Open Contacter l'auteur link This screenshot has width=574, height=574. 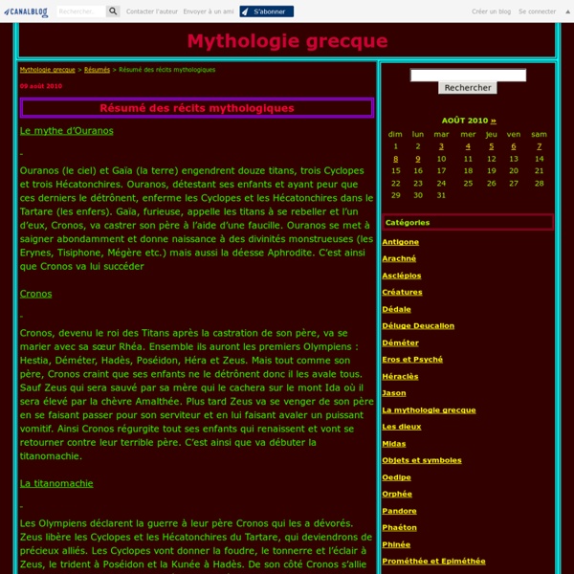[152, 11]
